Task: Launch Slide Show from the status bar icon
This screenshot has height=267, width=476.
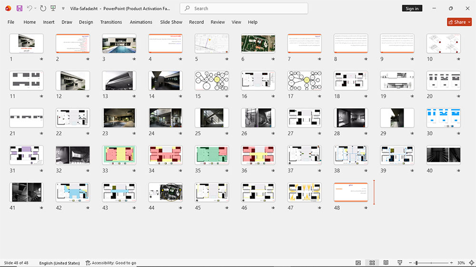Action: coord(400,263)
